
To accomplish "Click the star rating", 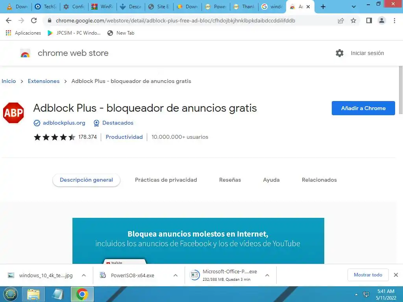I will click(x=54, y=137).
